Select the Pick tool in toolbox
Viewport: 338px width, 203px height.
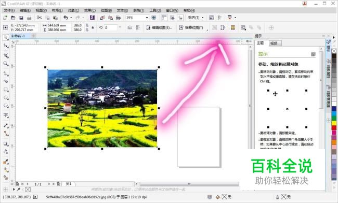tap(6, 37)
